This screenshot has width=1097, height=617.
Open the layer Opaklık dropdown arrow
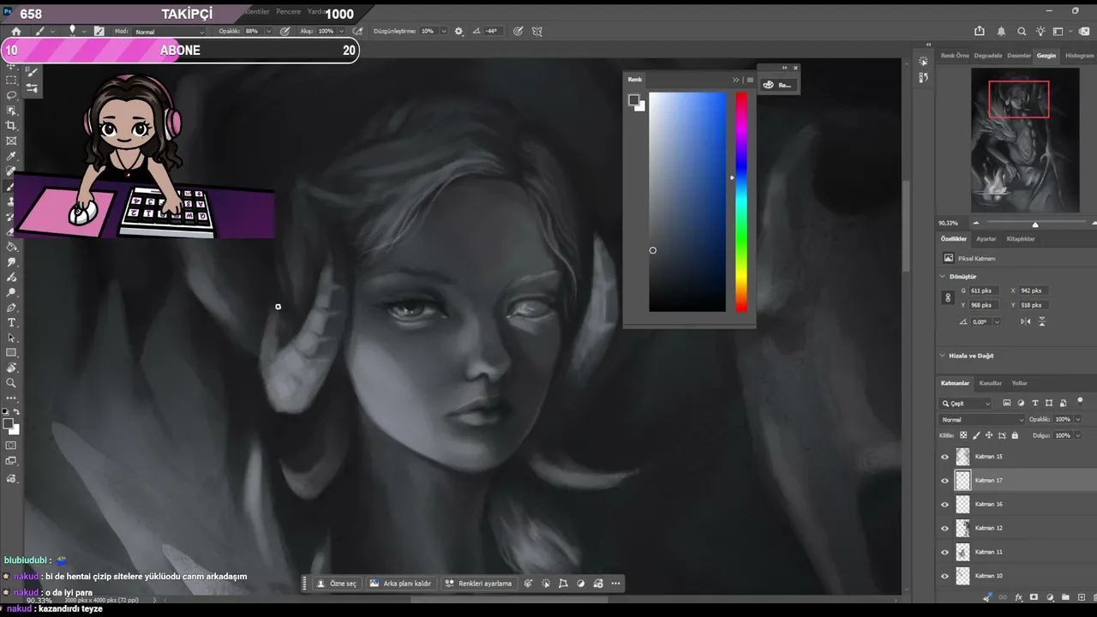pos(1076,420)
